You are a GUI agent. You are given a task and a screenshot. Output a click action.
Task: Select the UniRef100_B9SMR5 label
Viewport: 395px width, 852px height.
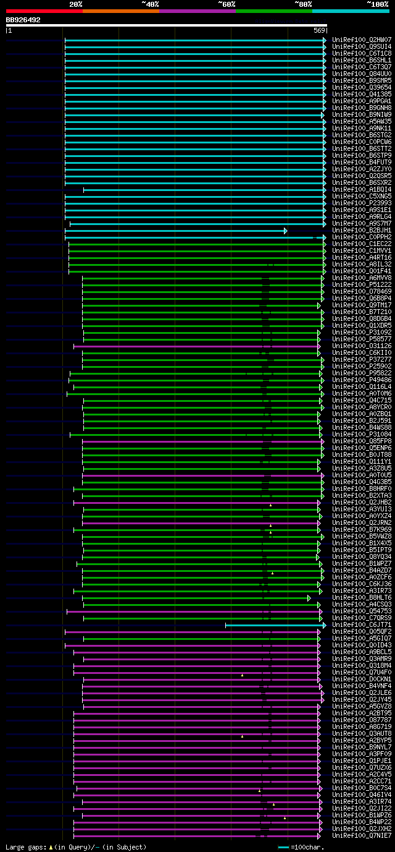[x=362, y=81]
